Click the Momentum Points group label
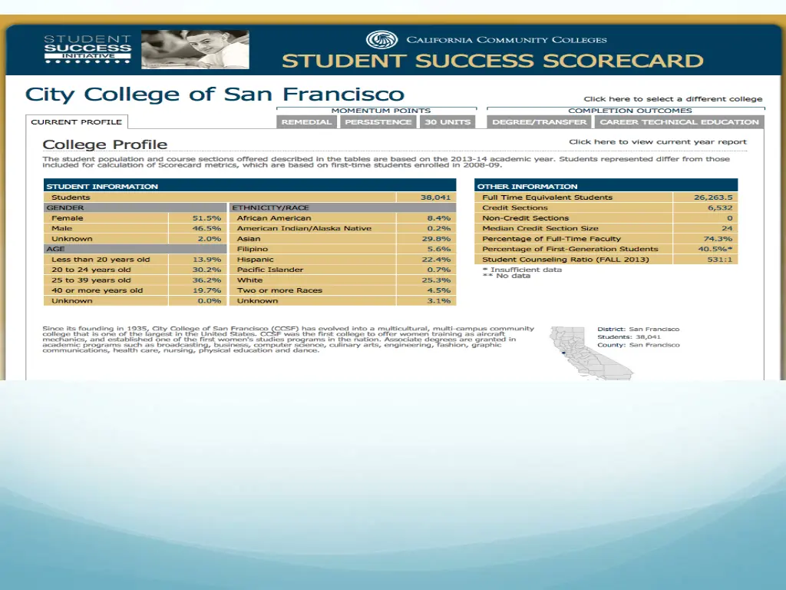 [x=381, y=111]
